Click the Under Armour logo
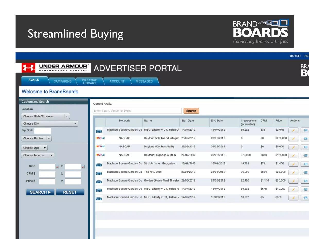 coord(56,68)
